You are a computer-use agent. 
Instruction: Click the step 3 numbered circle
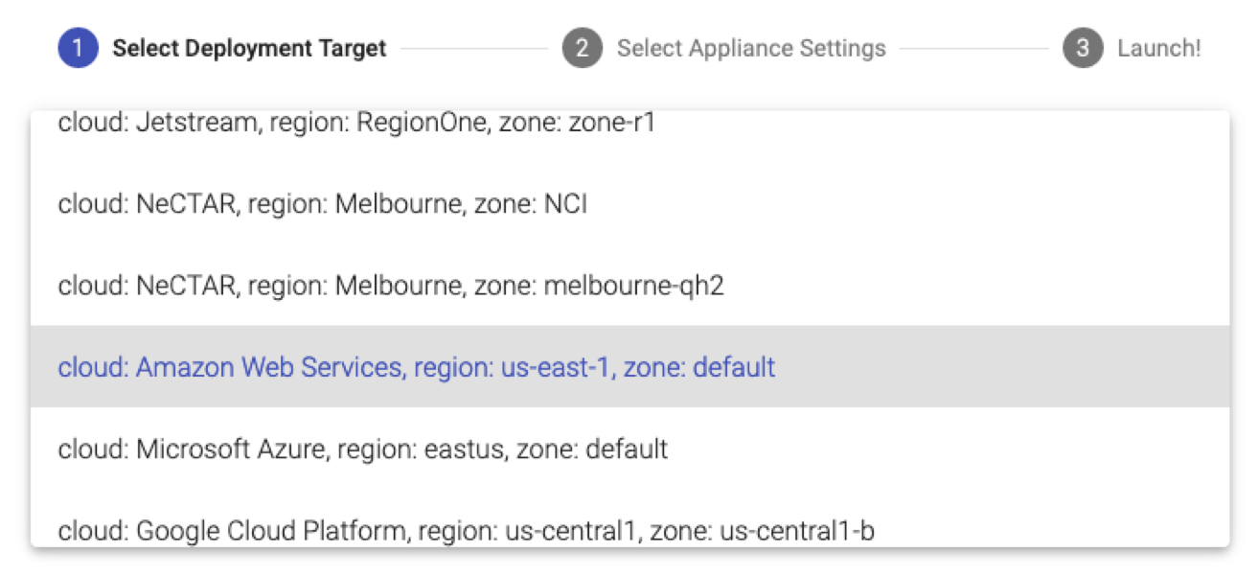(1083, 48)
